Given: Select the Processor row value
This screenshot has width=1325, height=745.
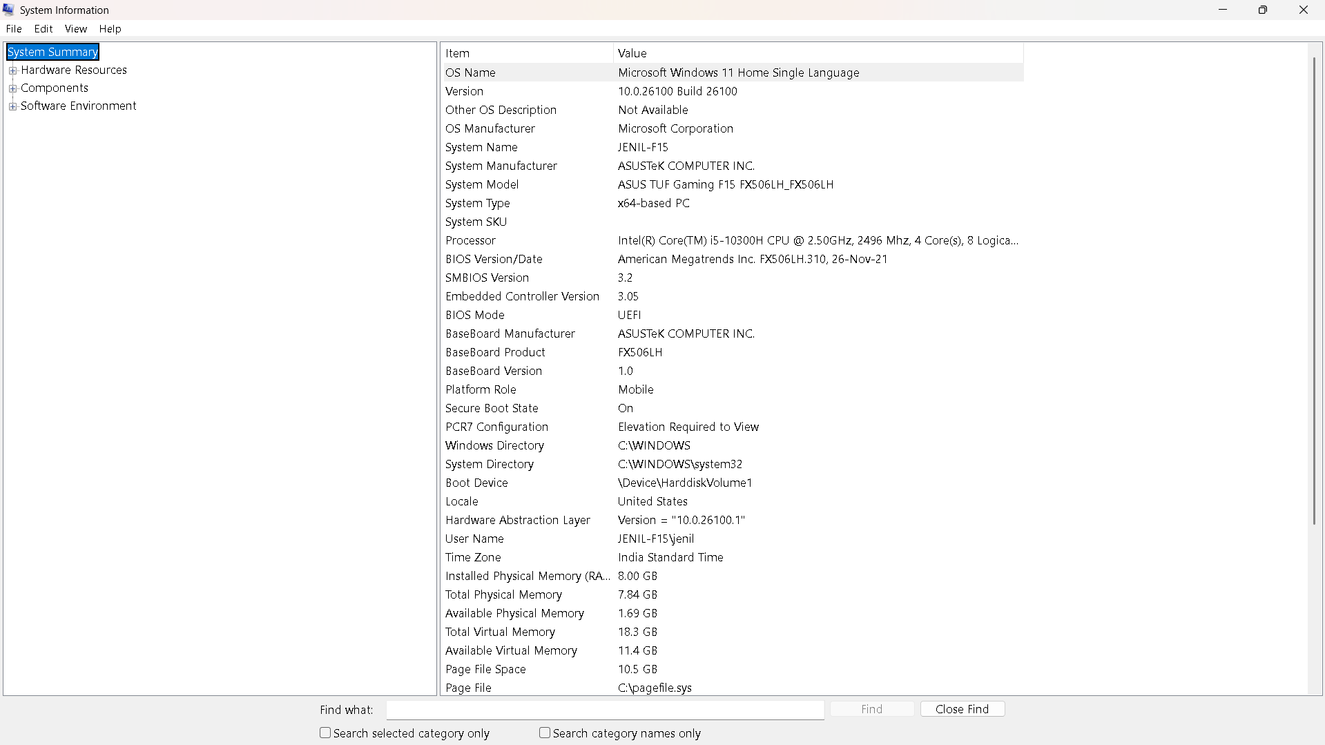Looking at the screenshot, I should 760,240.
